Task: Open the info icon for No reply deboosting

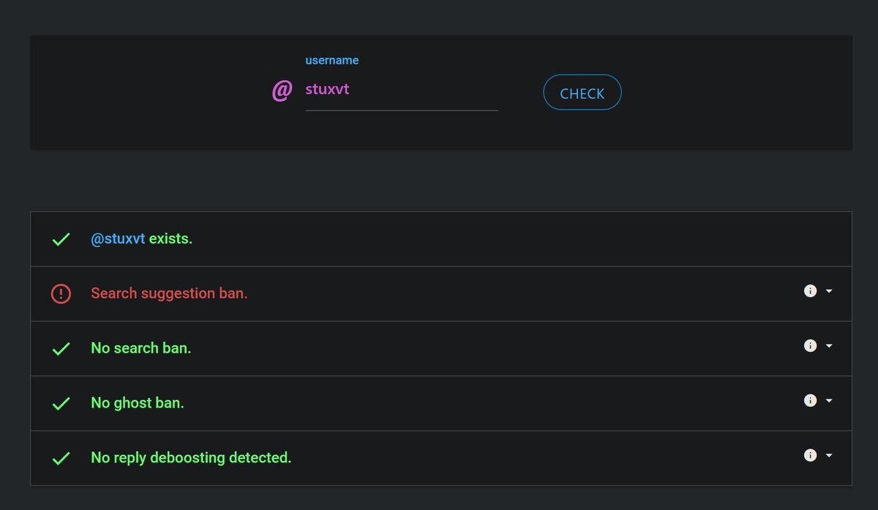Action: click(x=810, y=455)
